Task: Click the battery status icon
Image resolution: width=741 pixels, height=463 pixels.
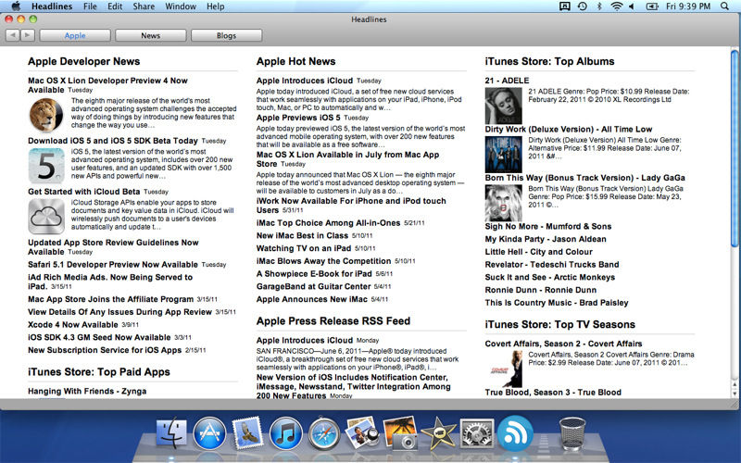Action: 652,6
